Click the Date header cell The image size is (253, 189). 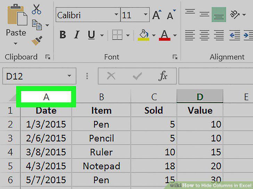46,110
